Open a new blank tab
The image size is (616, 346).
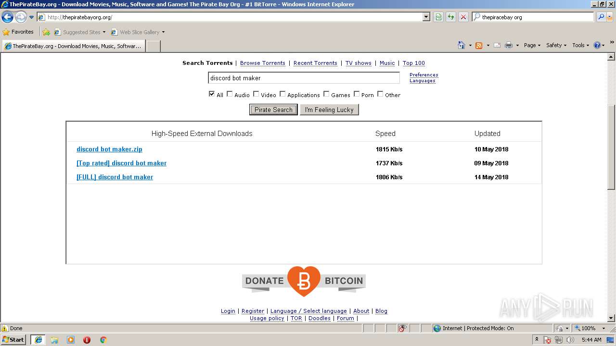point(153,46)
